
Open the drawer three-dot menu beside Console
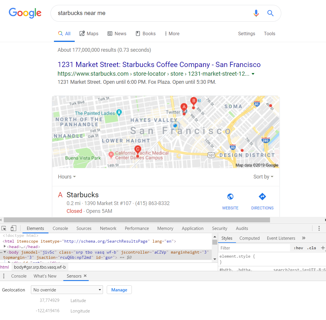4,276
